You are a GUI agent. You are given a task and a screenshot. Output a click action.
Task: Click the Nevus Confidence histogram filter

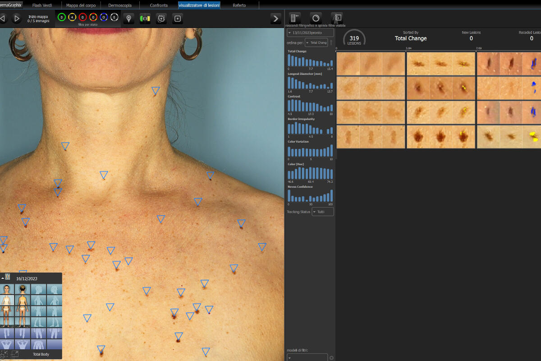[x=310, y=195]
